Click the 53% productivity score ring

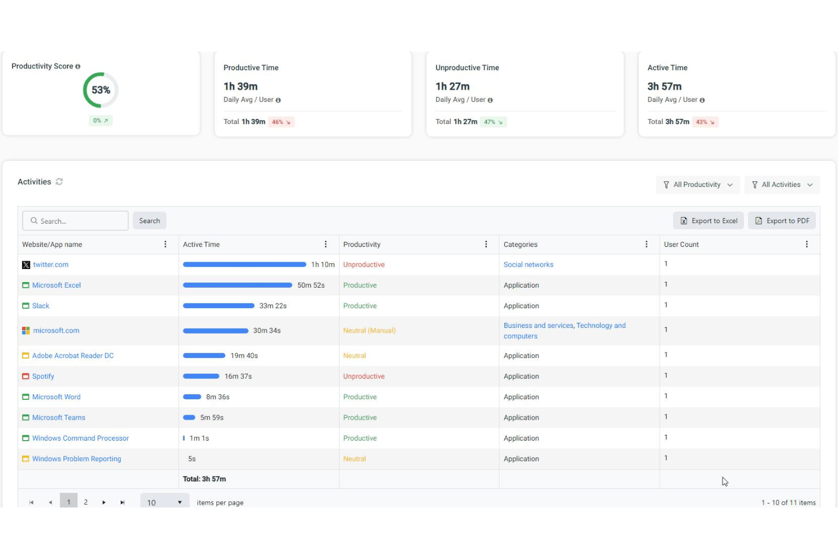[101, 90]
